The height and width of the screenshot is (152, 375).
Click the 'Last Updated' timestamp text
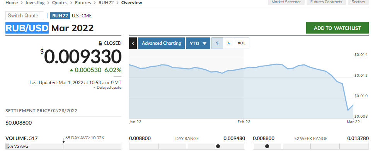pos(75,83)
